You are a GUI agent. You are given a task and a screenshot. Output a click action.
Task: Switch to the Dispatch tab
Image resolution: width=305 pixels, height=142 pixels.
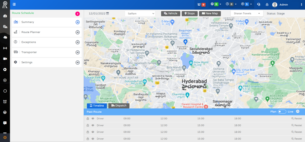click(x=119, y=106)
